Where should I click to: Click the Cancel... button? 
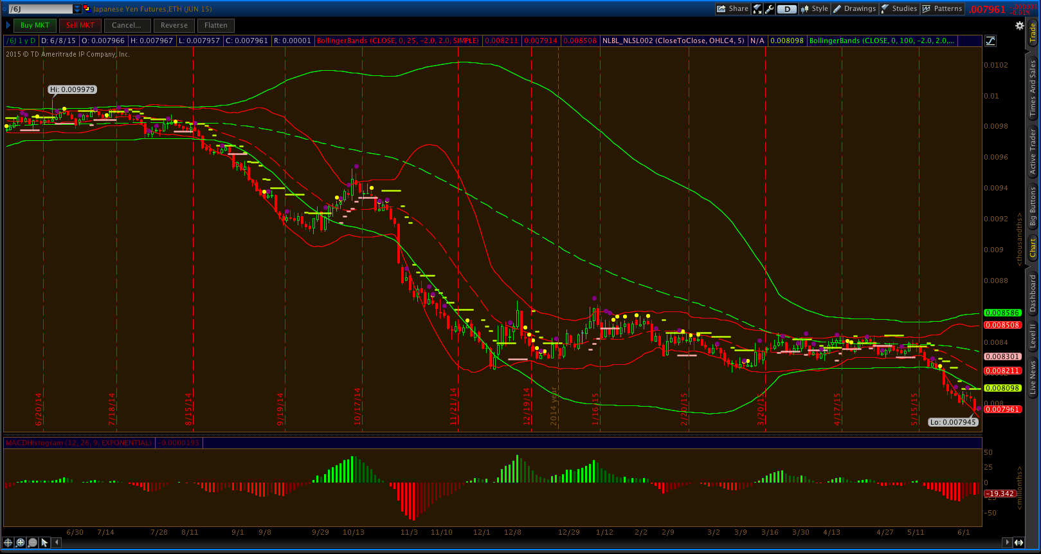(127, 25)
